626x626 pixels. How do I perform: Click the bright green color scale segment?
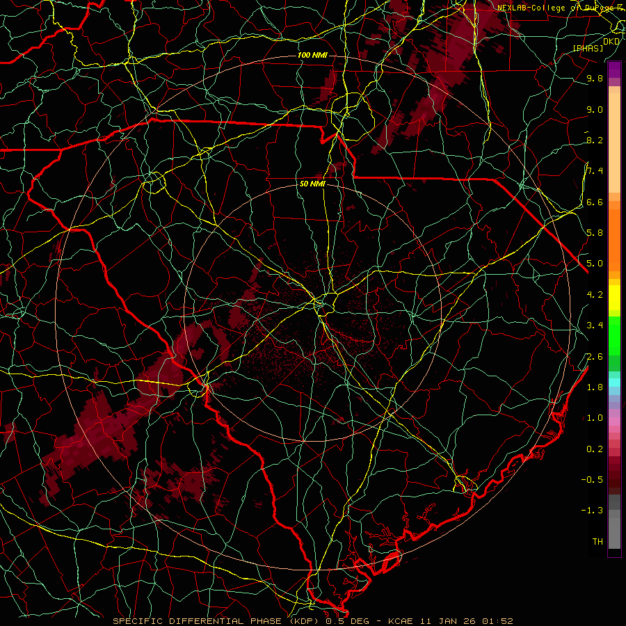click(x=614, y=336)
